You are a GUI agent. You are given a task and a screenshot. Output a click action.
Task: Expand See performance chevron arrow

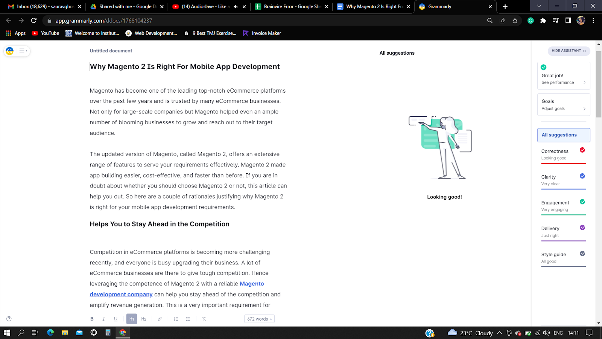pyautogui.click(x=584, y=82)
